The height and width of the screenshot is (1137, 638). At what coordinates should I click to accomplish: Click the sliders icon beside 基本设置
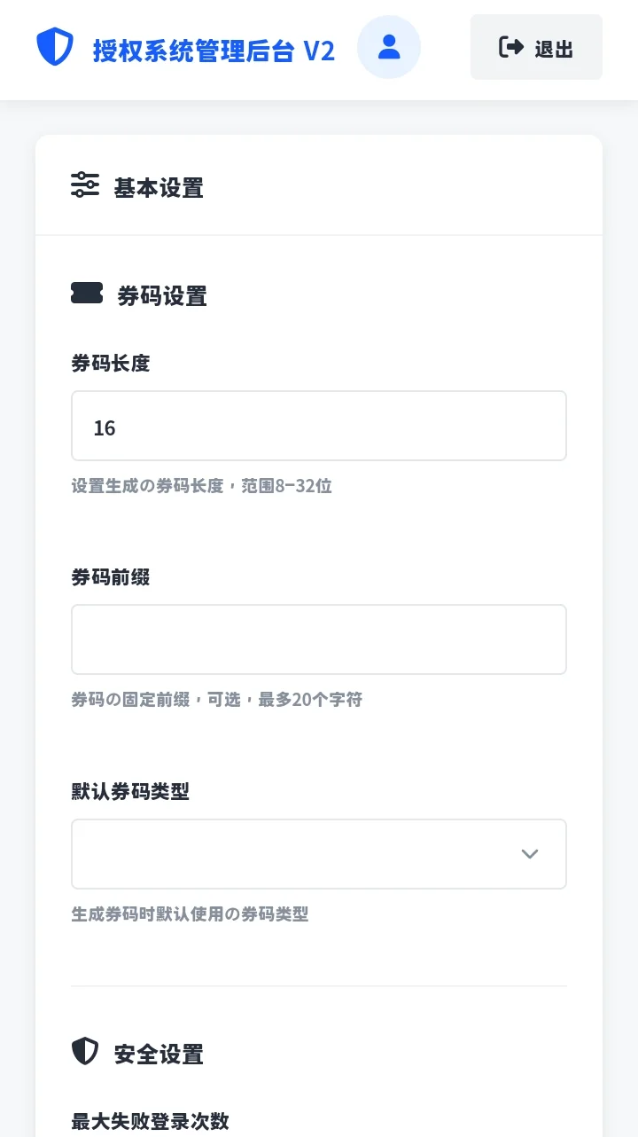click(x=85, y=185)
